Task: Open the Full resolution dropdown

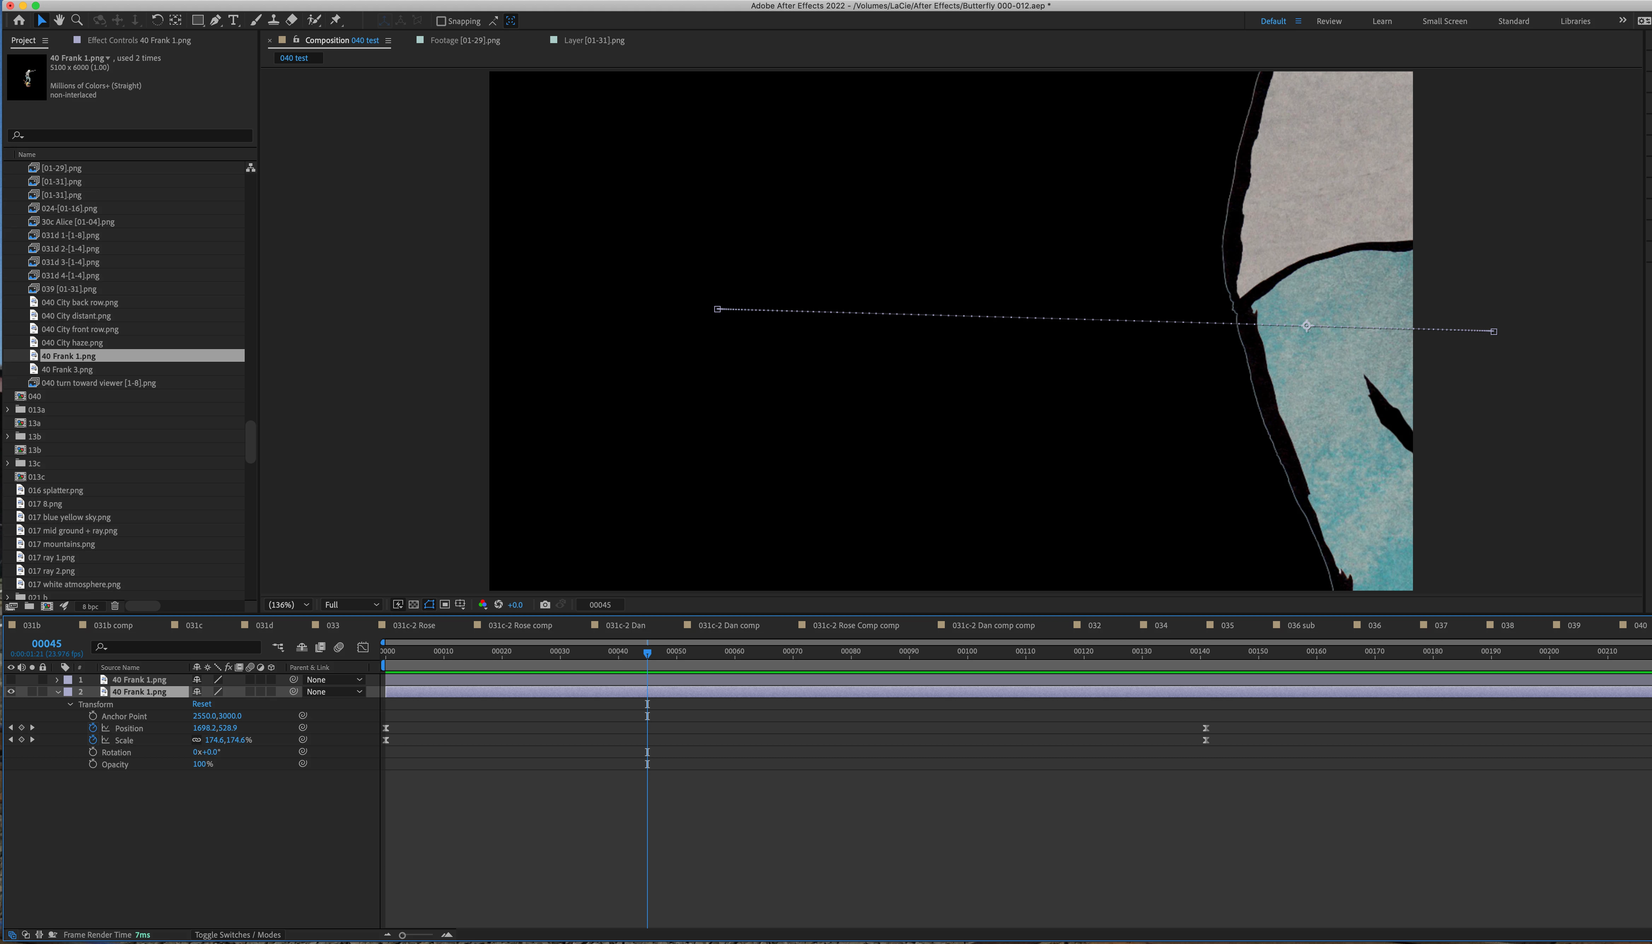Action: 352,605
